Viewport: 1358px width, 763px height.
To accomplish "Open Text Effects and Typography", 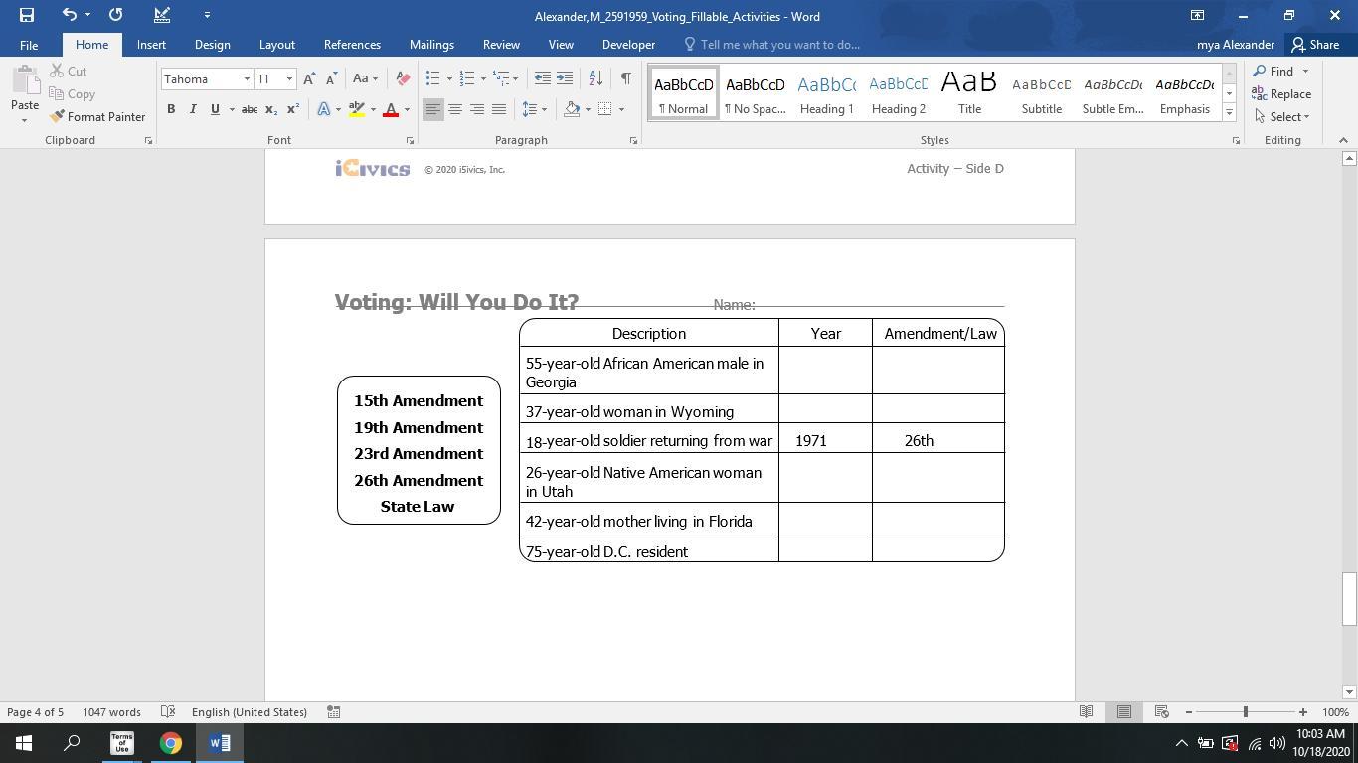I will [x=324, y=109].
